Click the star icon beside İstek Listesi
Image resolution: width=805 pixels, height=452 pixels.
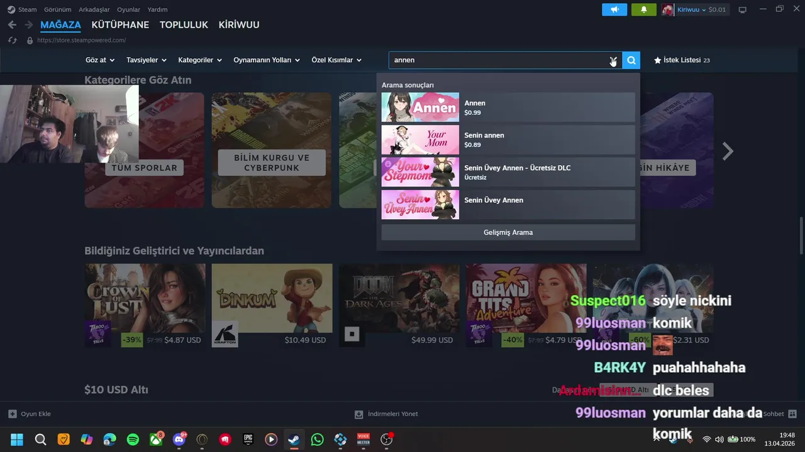(657, 60)
